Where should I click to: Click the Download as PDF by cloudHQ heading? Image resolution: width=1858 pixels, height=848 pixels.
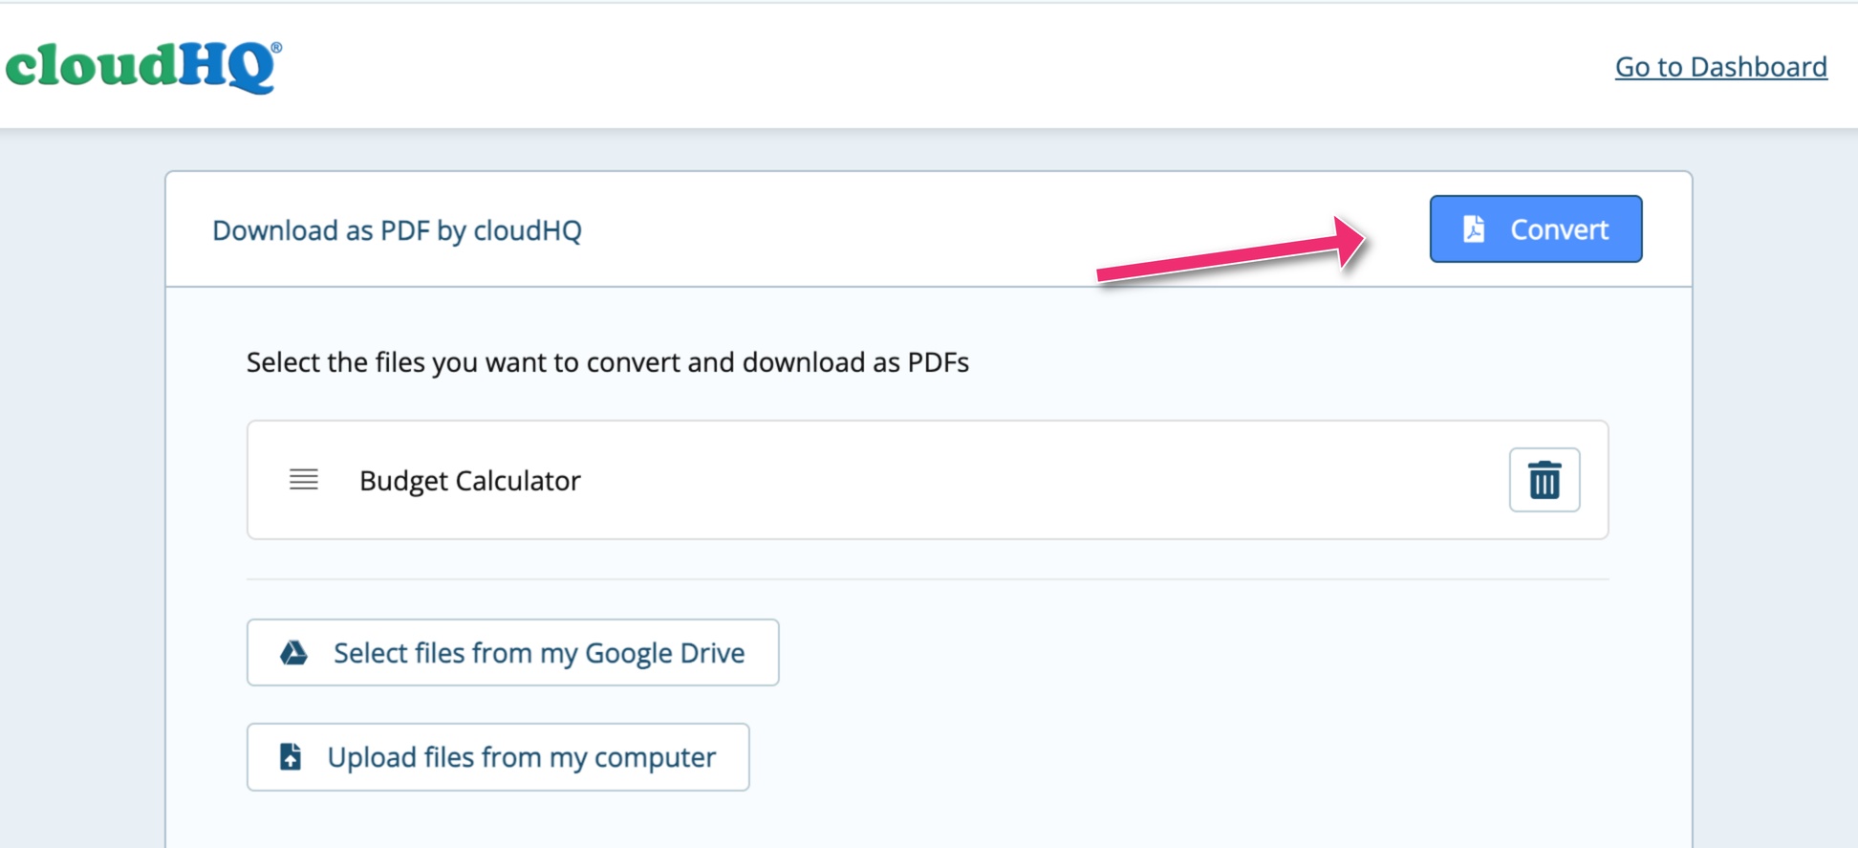(397, 230)
